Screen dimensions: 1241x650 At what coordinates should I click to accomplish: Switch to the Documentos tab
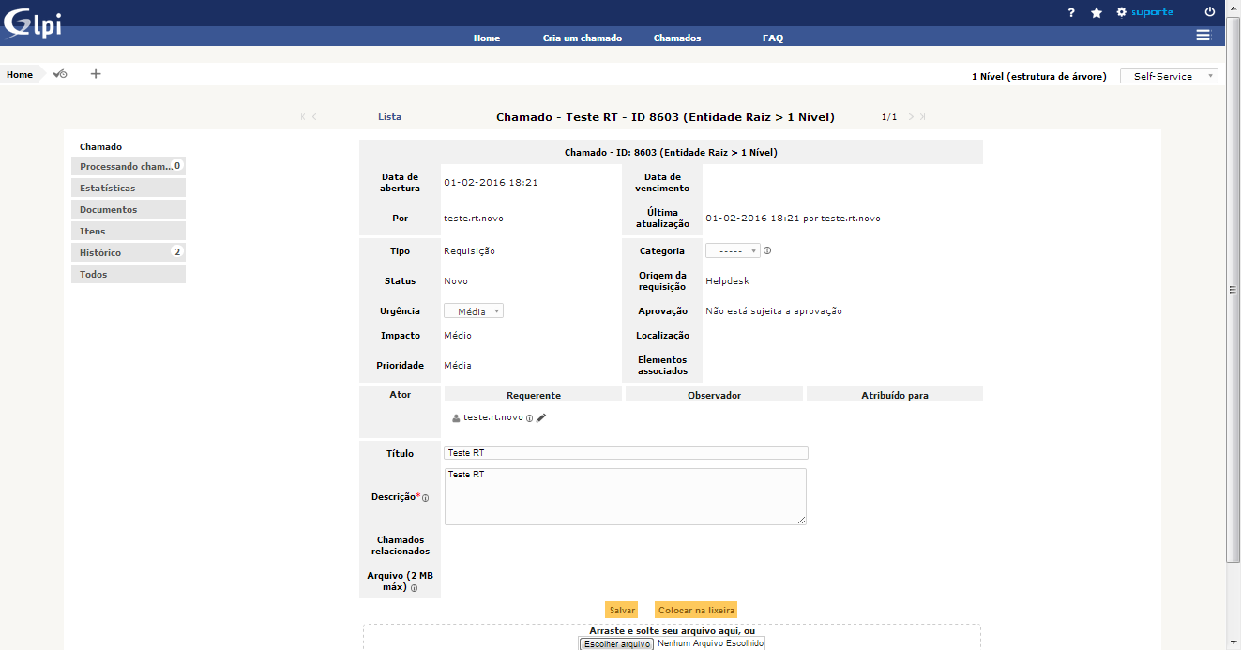tap(129, 210)
